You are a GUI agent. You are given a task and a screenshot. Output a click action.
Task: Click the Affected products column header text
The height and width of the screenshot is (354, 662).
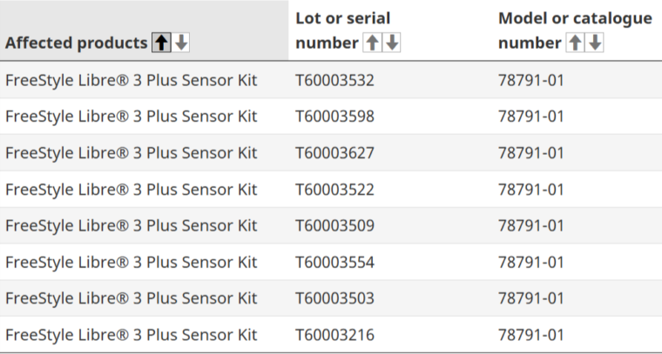[77, 43]
